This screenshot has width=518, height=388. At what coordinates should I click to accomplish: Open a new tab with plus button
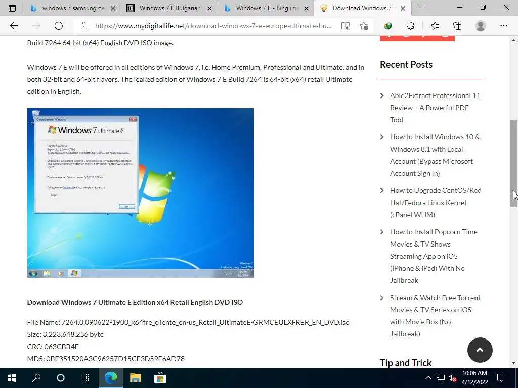[420, 8]
